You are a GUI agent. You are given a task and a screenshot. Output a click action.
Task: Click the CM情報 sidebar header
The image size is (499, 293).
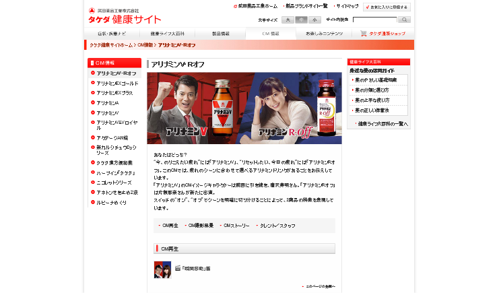[x=114, y=63]
